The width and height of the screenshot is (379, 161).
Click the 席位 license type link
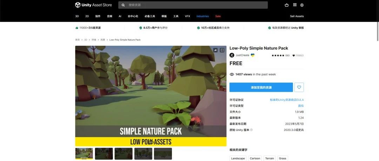point(301,106)
